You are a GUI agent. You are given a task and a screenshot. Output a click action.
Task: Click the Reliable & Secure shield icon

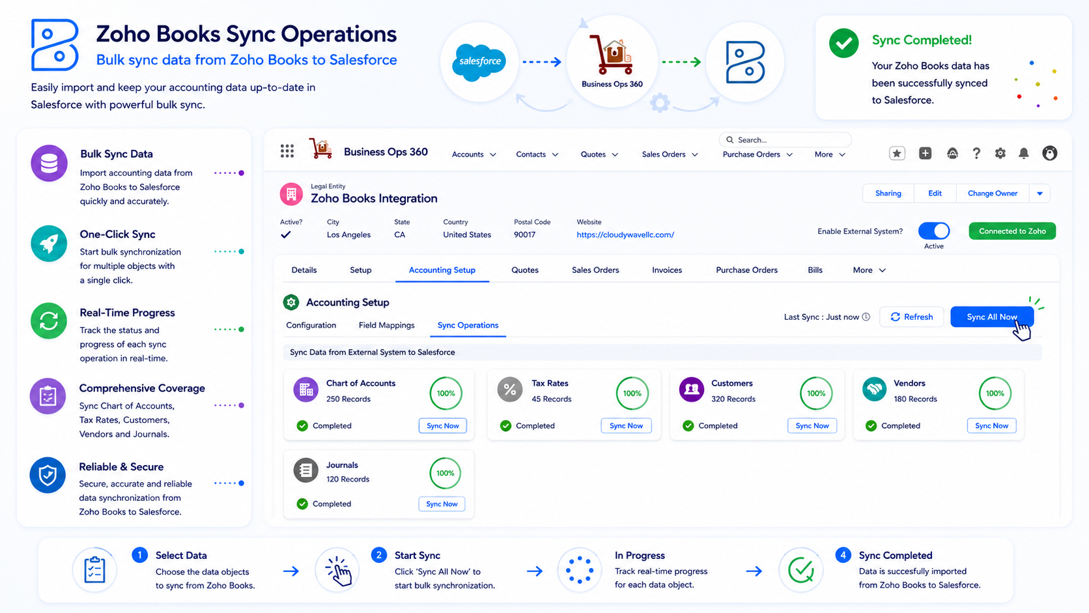(48, 476)
